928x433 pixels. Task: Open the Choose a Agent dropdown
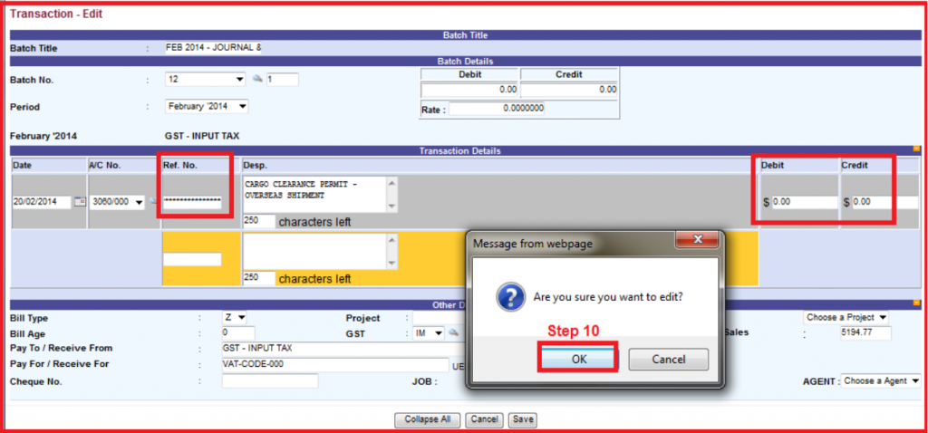click(881, 381)
